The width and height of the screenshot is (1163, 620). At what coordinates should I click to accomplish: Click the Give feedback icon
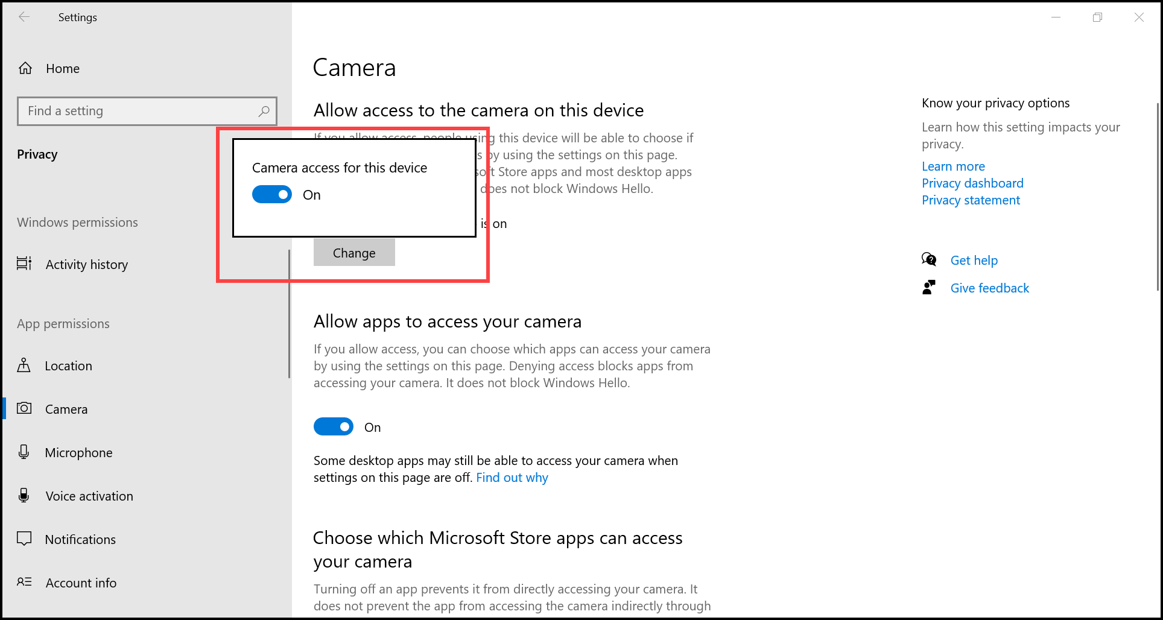928,288
